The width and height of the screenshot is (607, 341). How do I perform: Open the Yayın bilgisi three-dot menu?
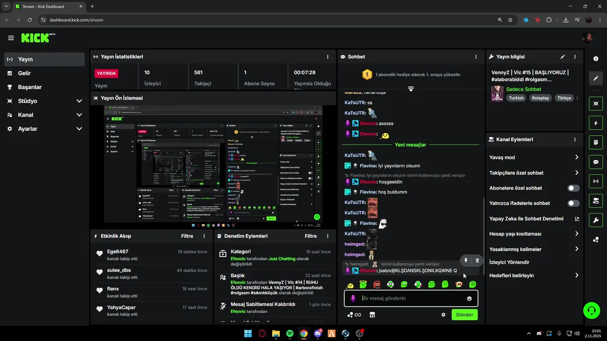(575, 56)
